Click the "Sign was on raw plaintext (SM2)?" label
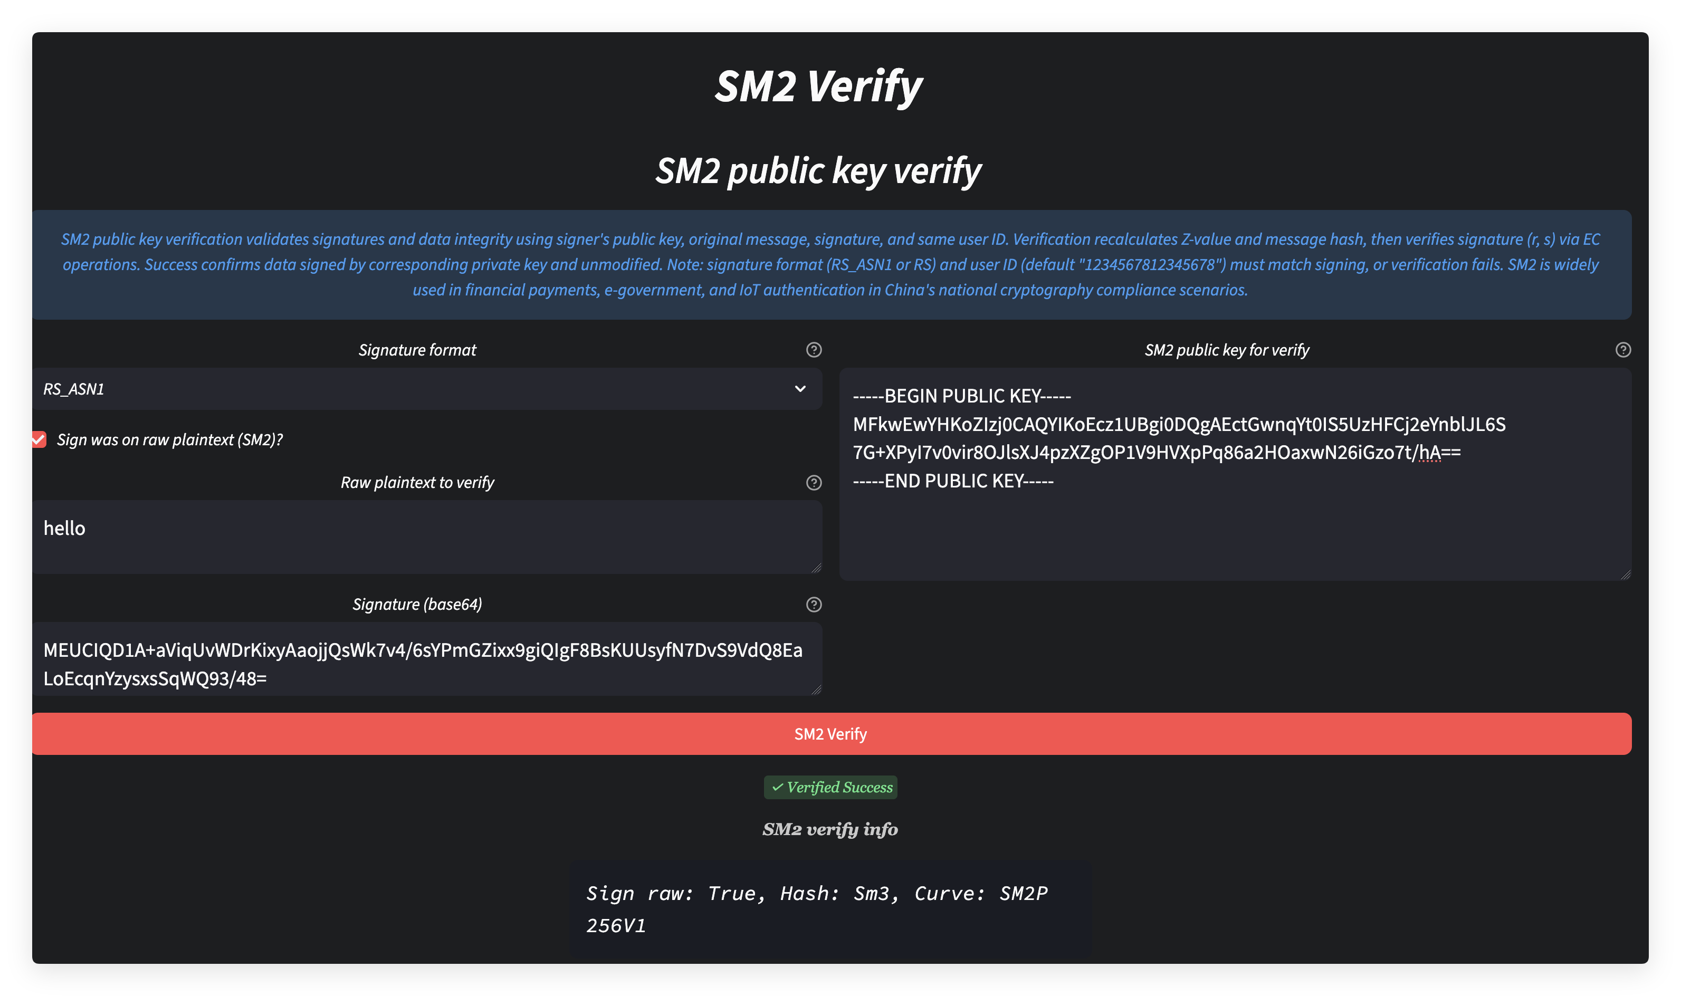Image resolution: width=1681 pixels, height=996 pixels. click(170, 439)
